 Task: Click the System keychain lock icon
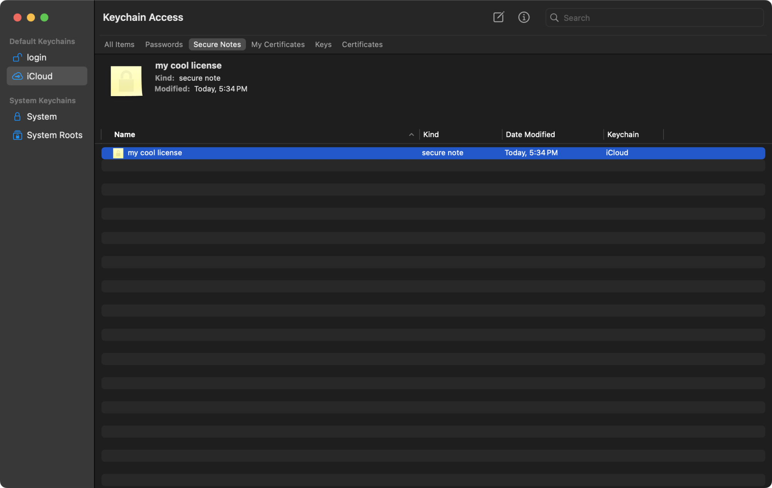point(17,117)
